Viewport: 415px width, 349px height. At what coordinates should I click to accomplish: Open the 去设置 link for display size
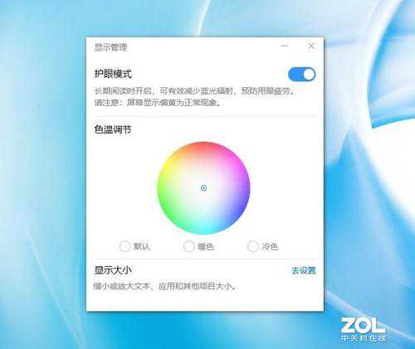(304, 270)
